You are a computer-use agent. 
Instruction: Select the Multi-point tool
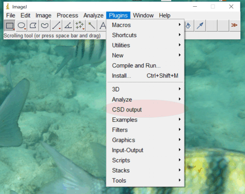point(80,25)
